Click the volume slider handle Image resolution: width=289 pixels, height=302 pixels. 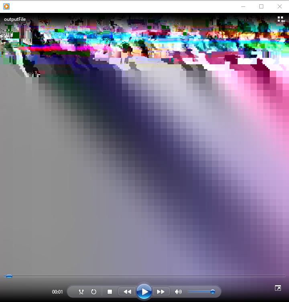[213, 292]
